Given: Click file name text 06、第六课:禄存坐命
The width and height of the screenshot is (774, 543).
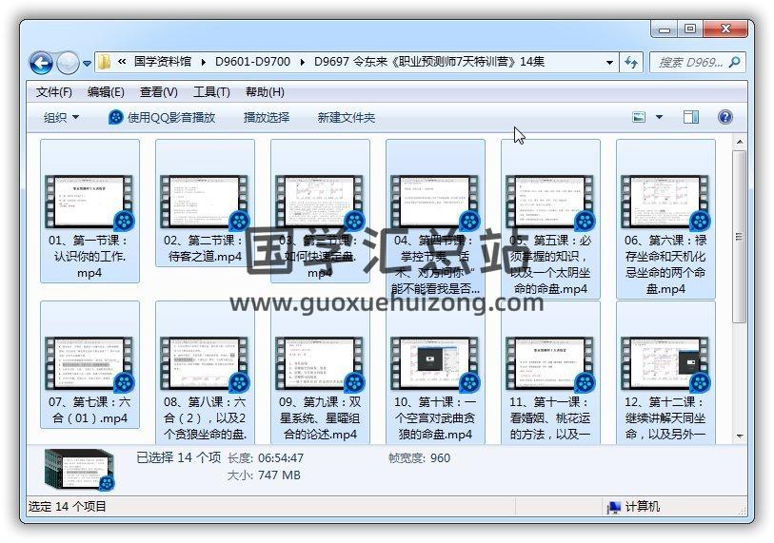Looking at the screenshot, I should tap(665, 264).
